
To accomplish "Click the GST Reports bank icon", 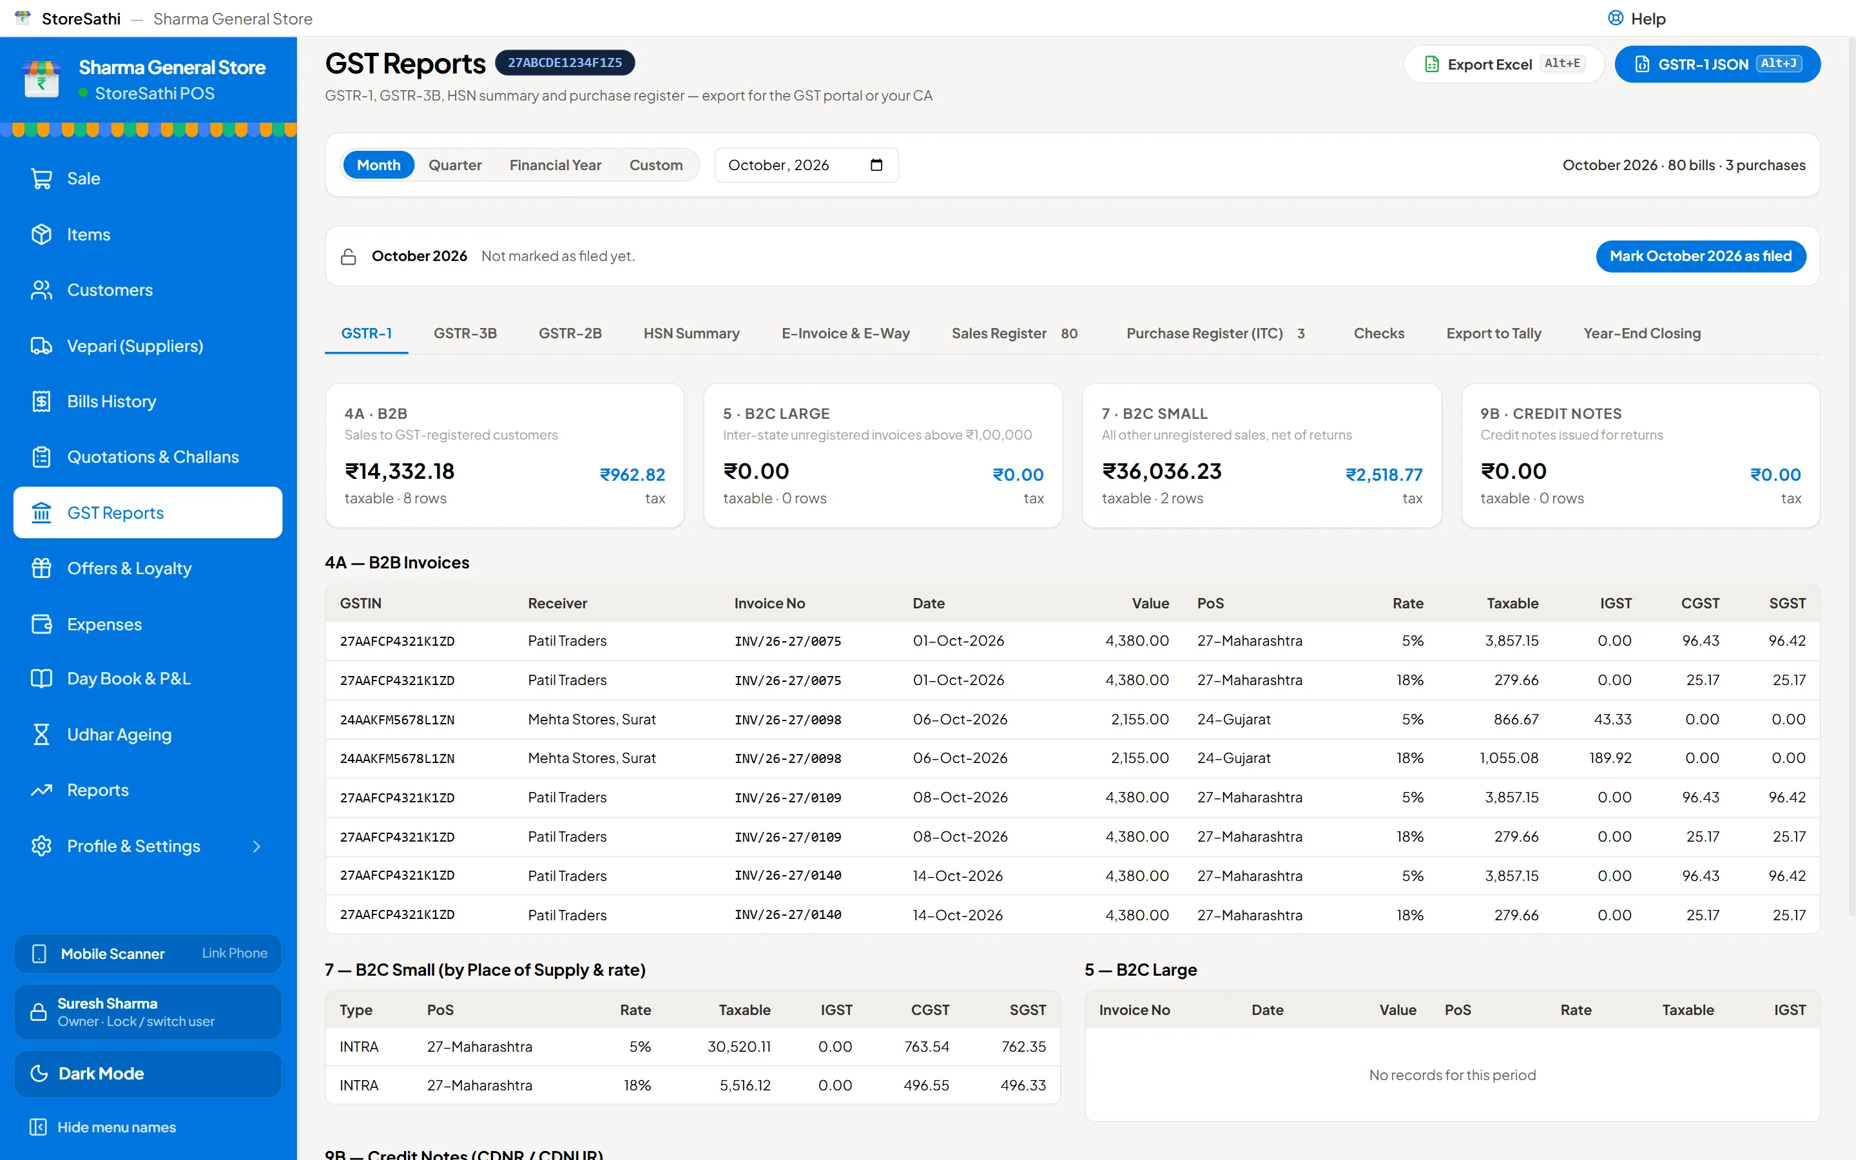I will click(41, 512).
